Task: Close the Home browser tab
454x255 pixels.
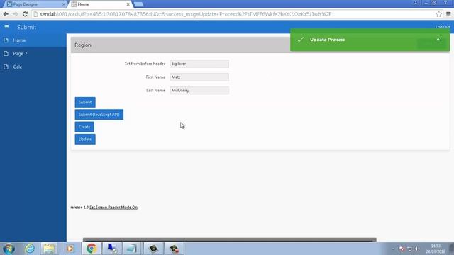Action: click(128, 4)
